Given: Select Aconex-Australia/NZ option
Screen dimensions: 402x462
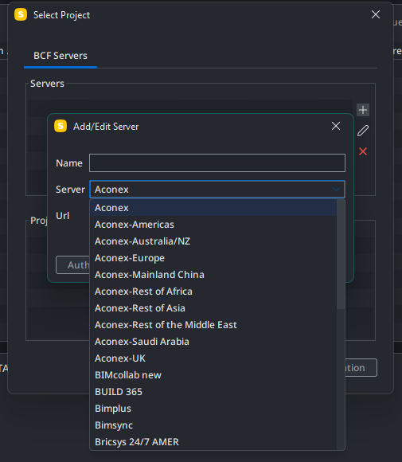Looking at the screenshot, I should coord(213,241).
